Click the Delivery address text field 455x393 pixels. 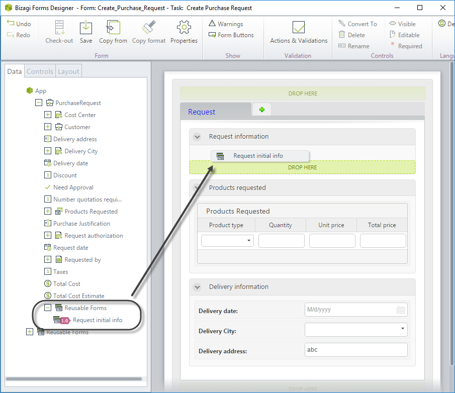pyautogui.click(x=356, y=350)
